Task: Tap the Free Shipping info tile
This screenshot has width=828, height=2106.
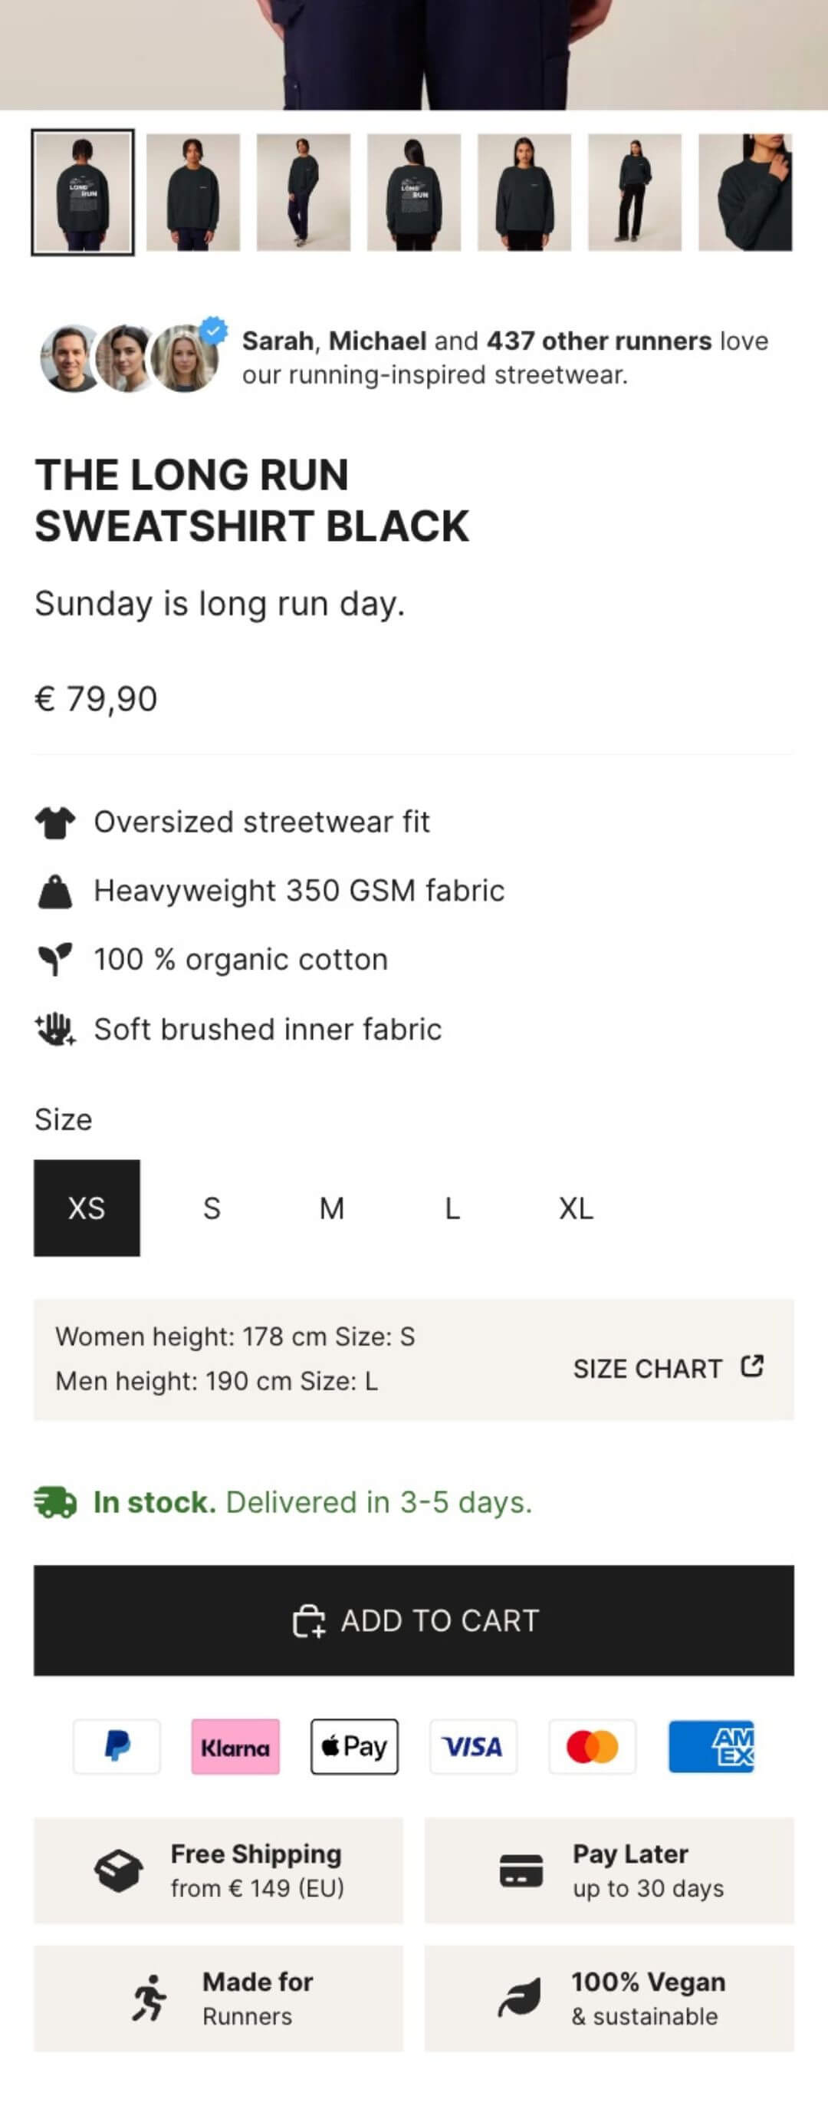Action: (218, 1870)
